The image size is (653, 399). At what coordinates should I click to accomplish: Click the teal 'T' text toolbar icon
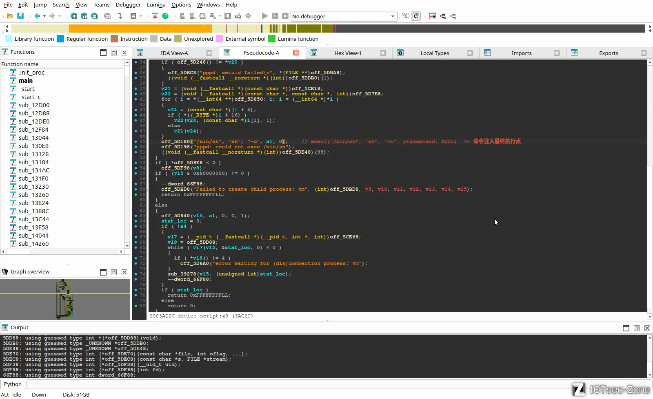[84, 16]
